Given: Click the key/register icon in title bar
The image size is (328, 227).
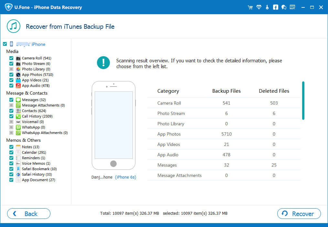Looking at the screenshot, I should pos(267,7).
